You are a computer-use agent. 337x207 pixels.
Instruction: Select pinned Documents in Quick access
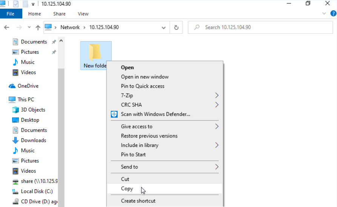click(34, 42)
